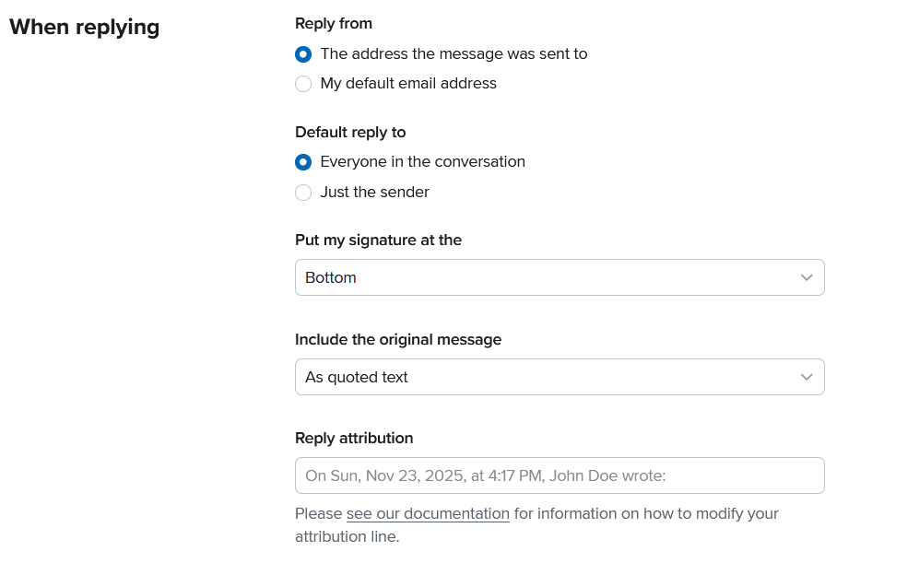Click "Bottom" text inside the signature dropdown
Image resolution: width=919 pixels, height=563 pixels.
(330, 277)
